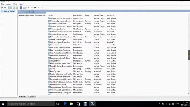190x107 pixels.
Task: Switch to the Extended tab
Action: click(x=23, y=96)
